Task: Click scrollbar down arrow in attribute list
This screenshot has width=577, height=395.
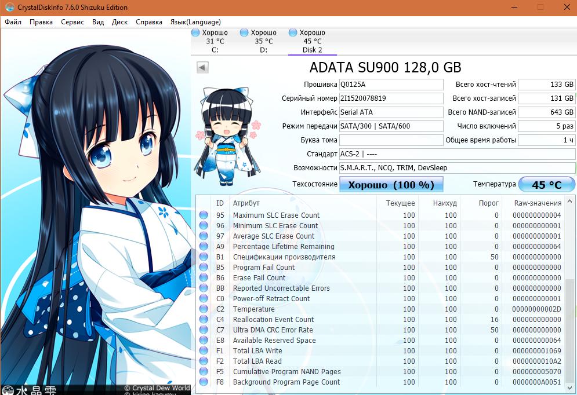Action: coord(569,387)
